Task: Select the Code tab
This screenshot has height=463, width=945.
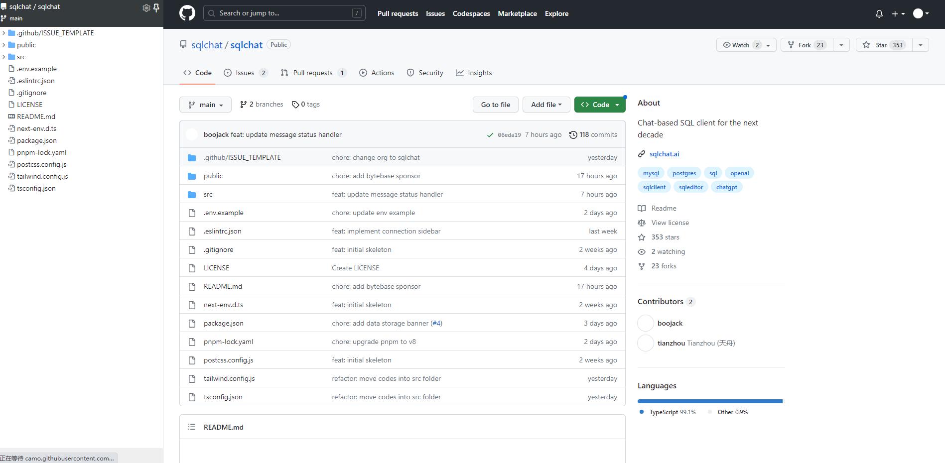Action: tap(197, 73)
